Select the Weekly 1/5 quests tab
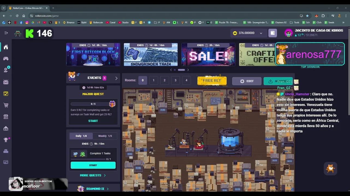Image resolution: width=350 pixels, height=196 pixels. [105, 136]
